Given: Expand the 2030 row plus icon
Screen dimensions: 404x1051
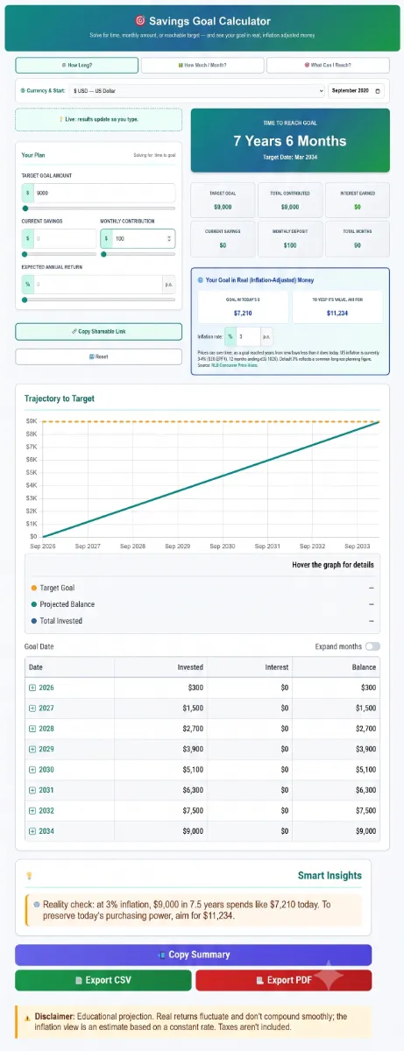Looking at the screenshot, I should pos(32,769).
